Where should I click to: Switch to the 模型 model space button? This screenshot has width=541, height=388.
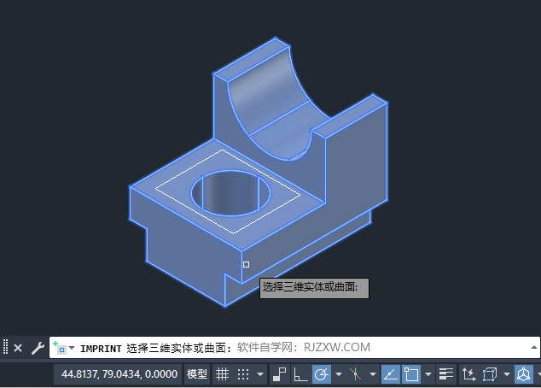click(x=197, y=374)
